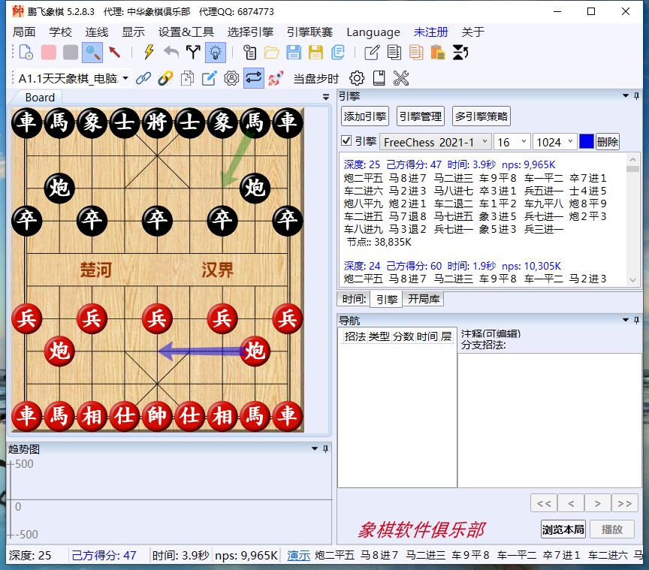Viewport: 649px width, 570px height.
Task: Click the red arrow pointer icon
Action: click(115, 52)
